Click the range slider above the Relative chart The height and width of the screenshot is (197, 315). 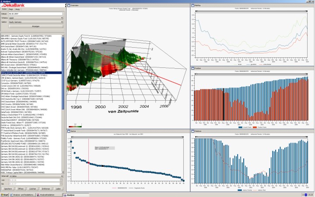pos(251,137)
